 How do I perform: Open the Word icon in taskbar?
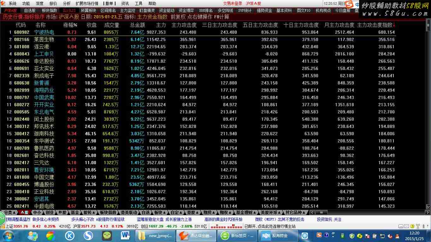tap(125, 236)
